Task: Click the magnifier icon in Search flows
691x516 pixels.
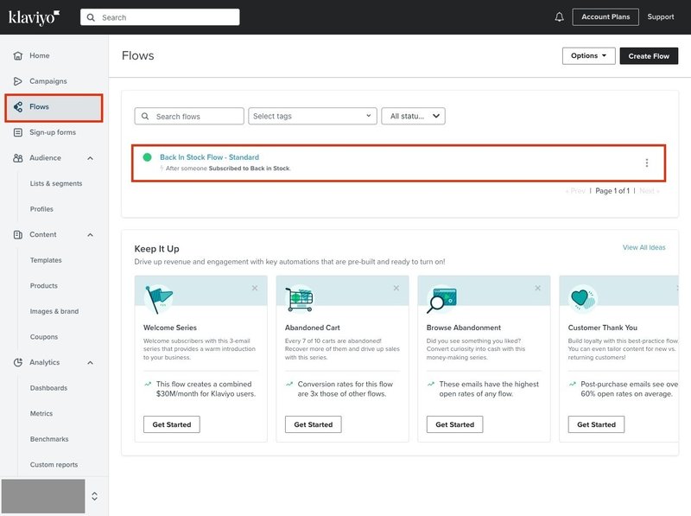Action: pyautogui.click(x=145, y=116)
